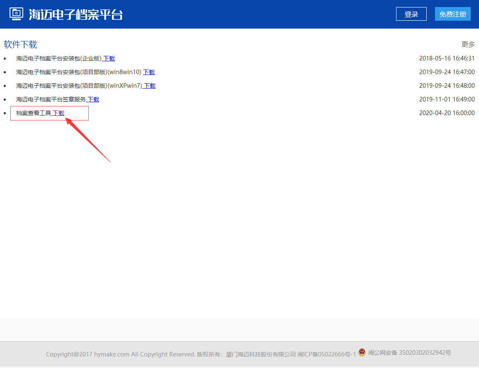Click the date 2019-09-24 16:48:00
The width and height of the screenshot is (479, 368).
tap(447, 86)
